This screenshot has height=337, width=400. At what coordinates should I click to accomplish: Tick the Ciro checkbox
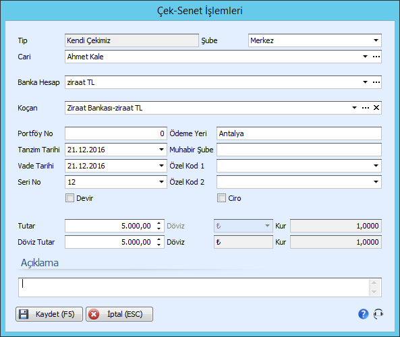click(221, 198)
